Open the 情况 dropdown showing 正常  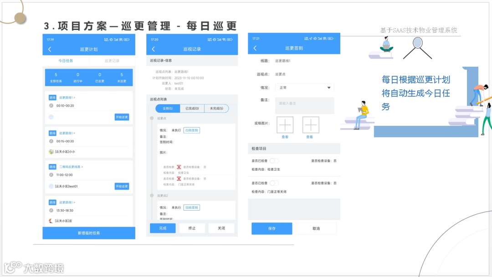pos(305,88)
